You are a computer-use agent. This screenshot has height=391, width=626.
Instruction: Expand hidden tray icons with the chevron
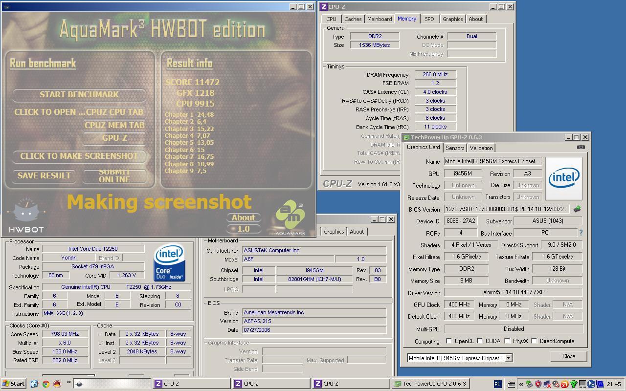coord(521,384)
